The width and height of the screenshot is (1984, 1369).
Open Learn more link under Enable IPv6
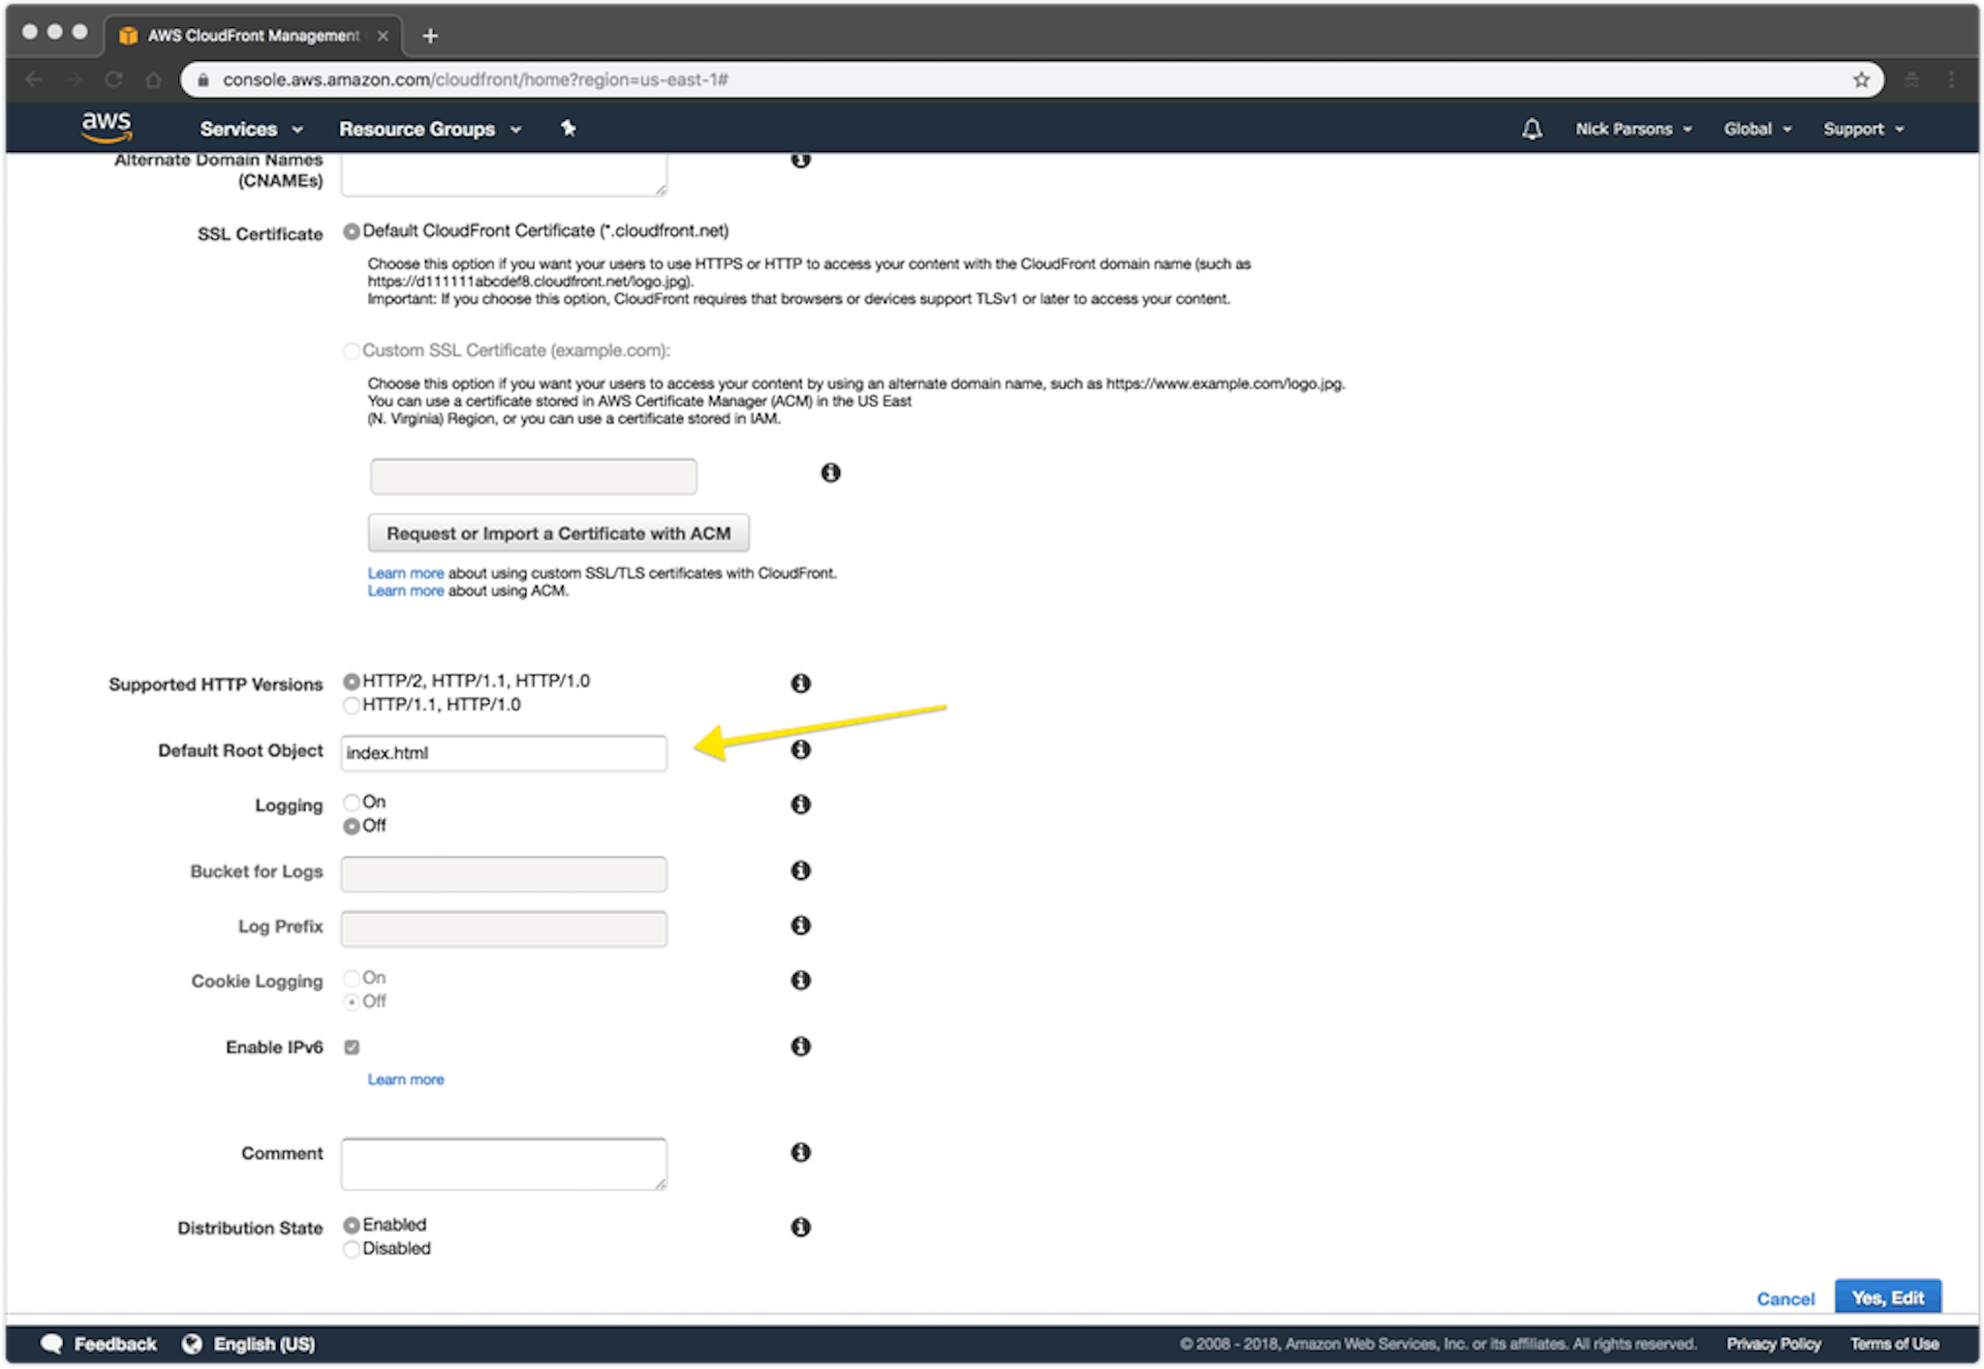405,1080
